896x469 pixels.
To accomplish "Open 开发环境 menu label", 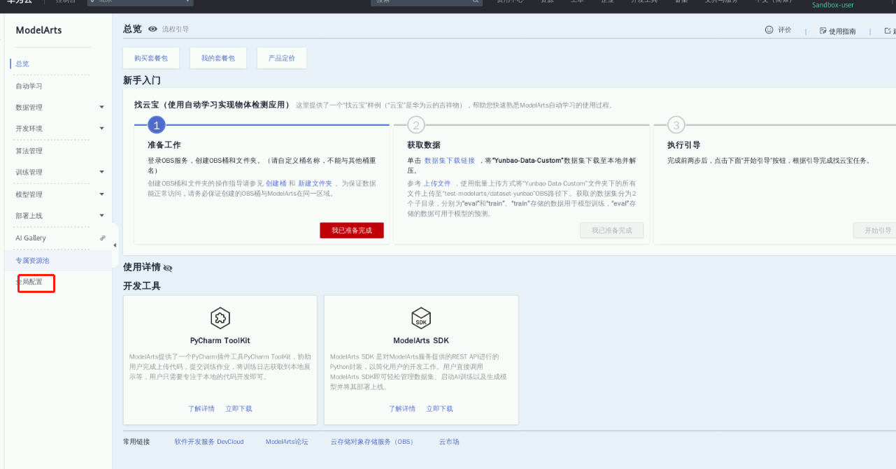I will click(x=29, y=129).
